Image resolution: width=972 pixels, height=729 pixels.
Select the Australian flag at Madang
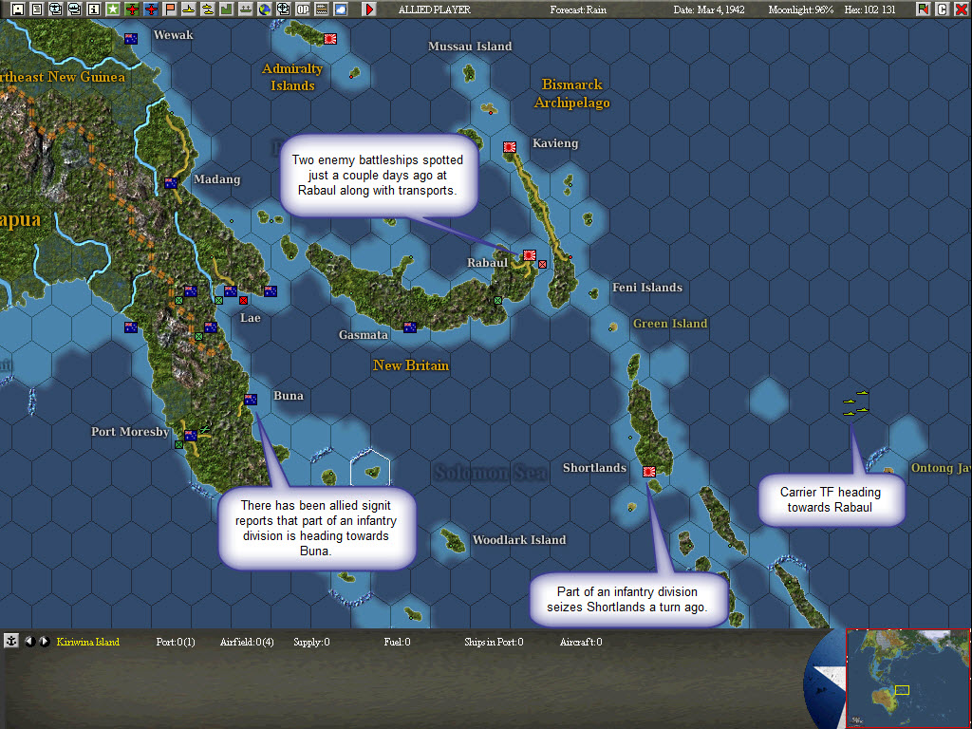[171, 183]
